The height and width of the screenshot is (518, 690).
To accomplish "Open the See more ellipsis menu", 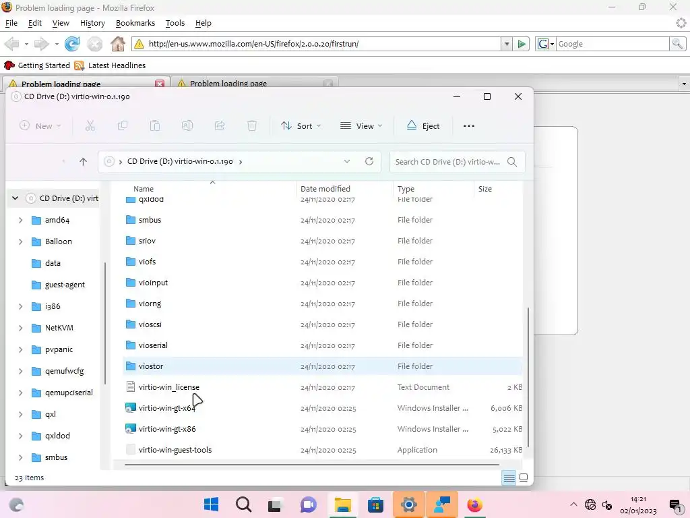I will 469,126.
